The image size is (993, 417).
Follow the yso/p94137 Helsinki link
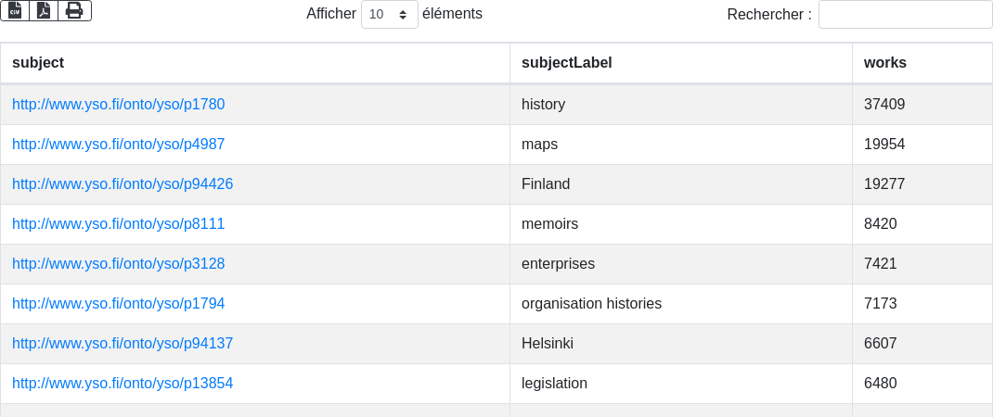[123, 343]
